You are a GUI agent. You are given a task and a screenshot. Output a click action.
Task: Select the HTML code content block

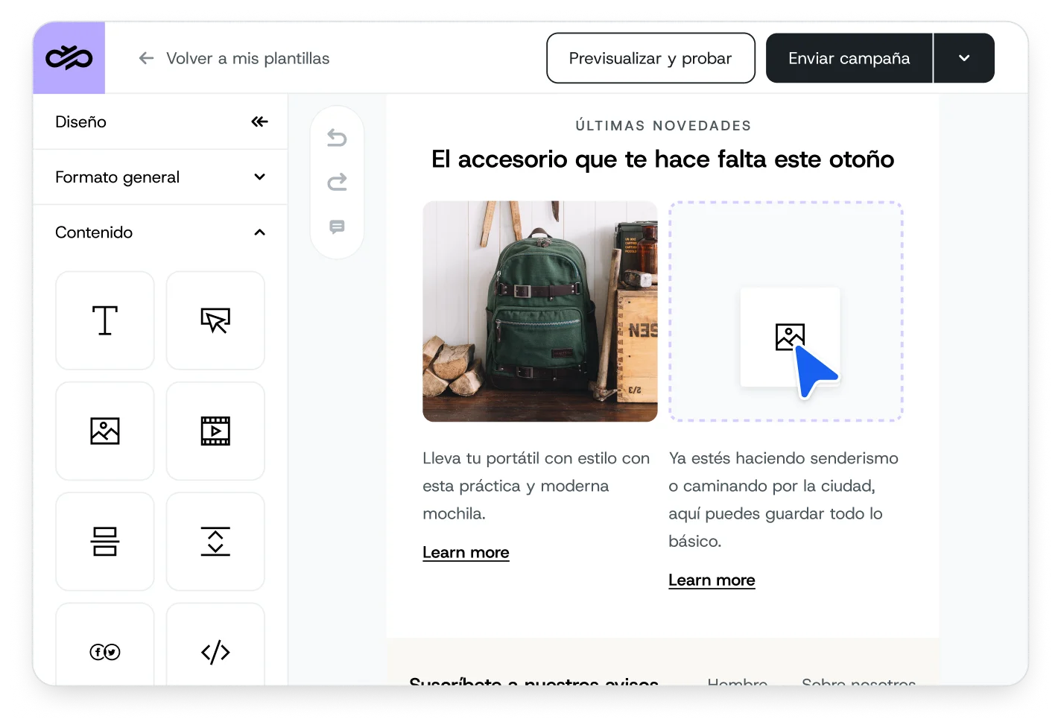tap(215, 645)
